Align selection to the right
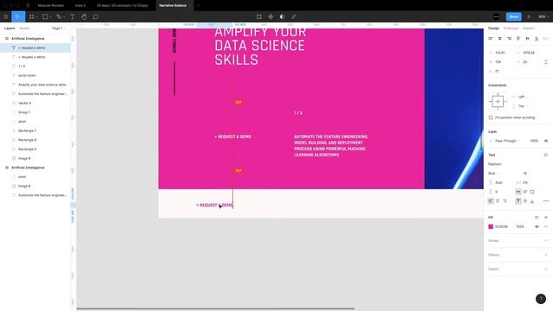The width and height of the screenshot is (553, 311). (509, 38)
